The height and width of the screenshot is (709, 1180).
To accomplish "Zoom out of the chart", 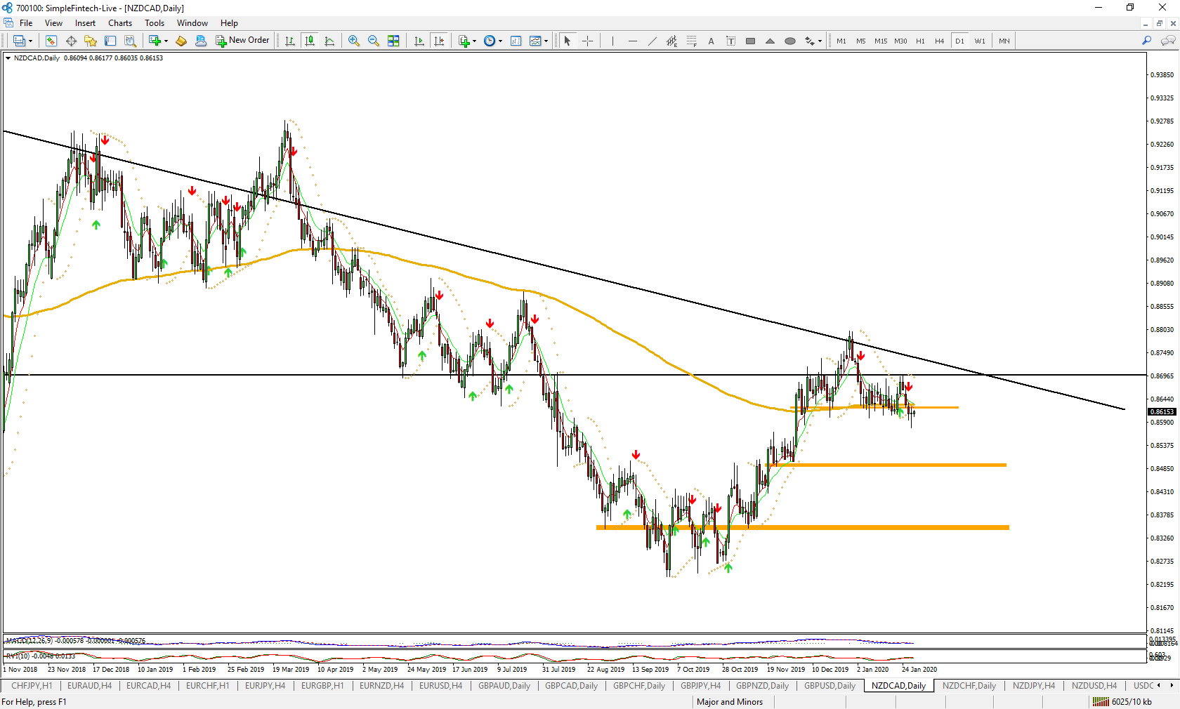I will tap(374, 41).
